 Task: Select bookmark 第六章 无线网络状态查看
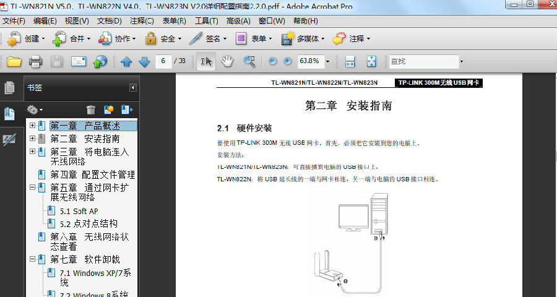(90, 241)
